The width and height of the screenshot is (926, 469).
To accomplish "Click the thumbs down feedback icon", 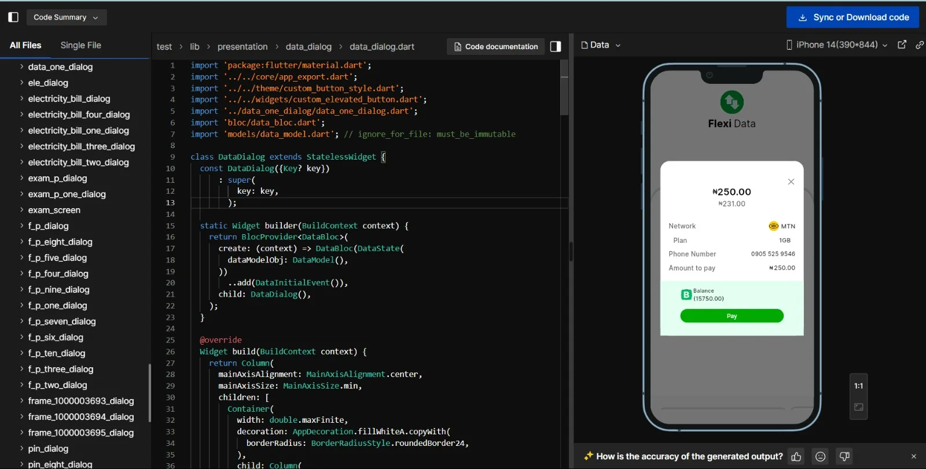I will (844, 457).
